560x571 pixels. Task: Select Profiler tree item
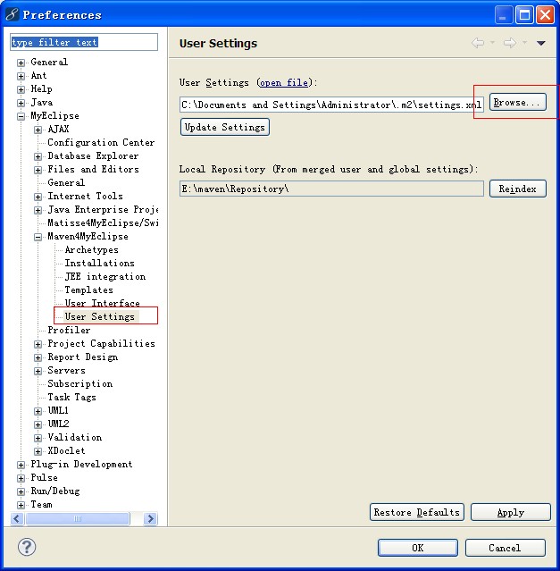[x=69, y=330]
